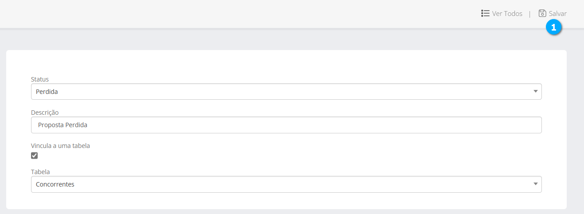Click the "Tabela" field label
This screenshot has height=214, width=584.
(40, 172)
